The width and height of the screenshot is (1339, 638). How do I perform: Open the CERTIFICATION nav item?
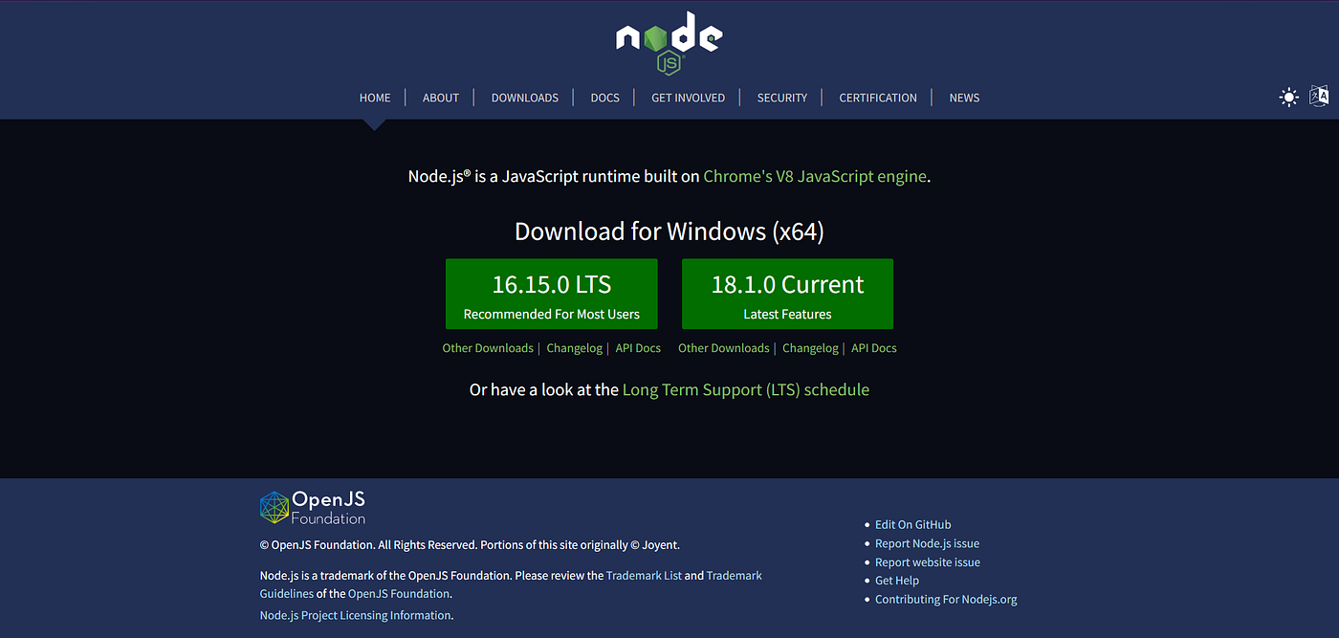coord(878,98)
